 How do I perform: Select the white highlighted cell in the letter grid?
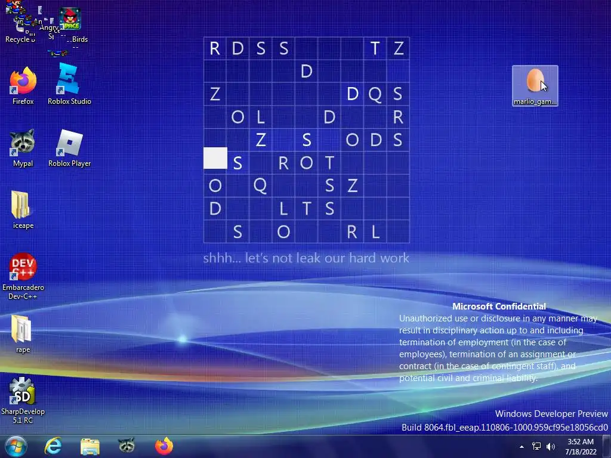coord(215,158)
